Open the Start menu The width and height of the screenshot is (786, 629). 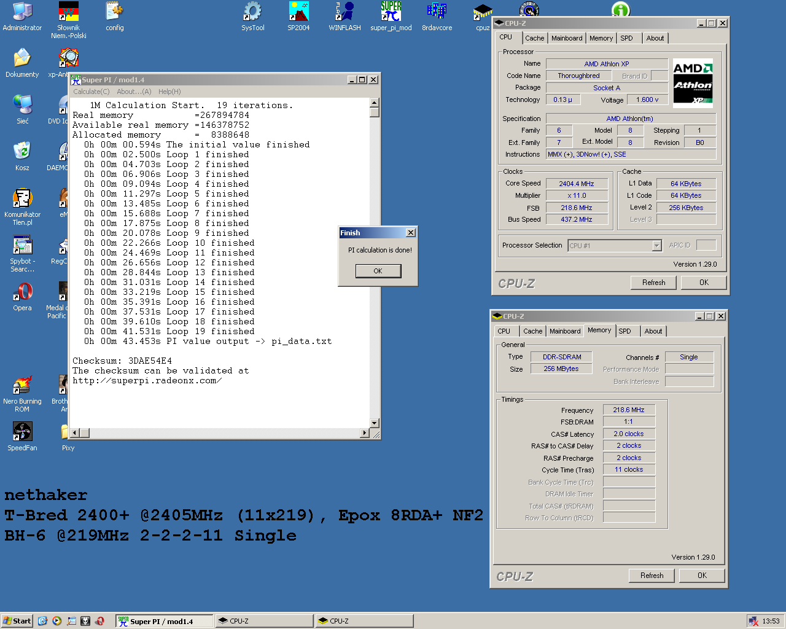coord(17,621)
